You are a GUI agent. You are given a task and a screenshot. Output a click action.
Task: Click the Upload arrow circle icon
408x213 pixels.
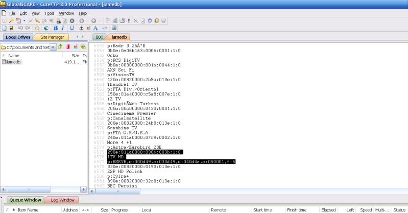point(93,21)
